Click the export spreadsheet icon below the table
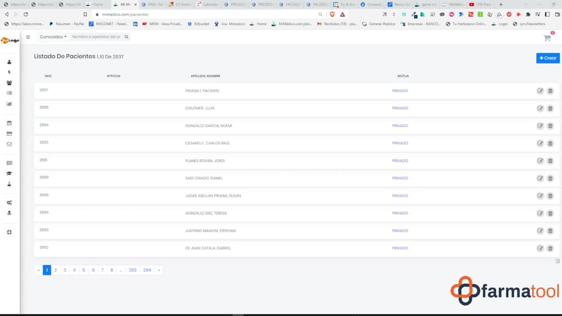562x316 pixels. coord(558,261)
